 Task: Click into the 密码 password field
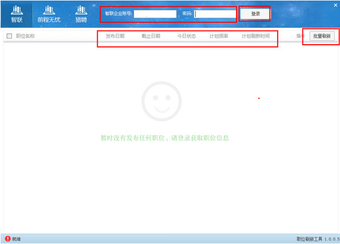215,14
